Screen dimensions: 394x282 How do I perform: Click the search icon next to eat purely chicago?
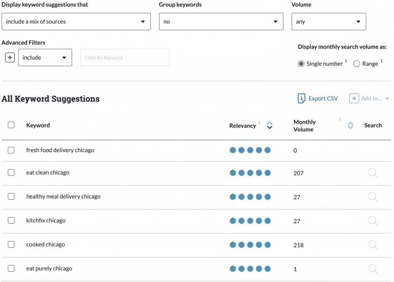[372, 269]
